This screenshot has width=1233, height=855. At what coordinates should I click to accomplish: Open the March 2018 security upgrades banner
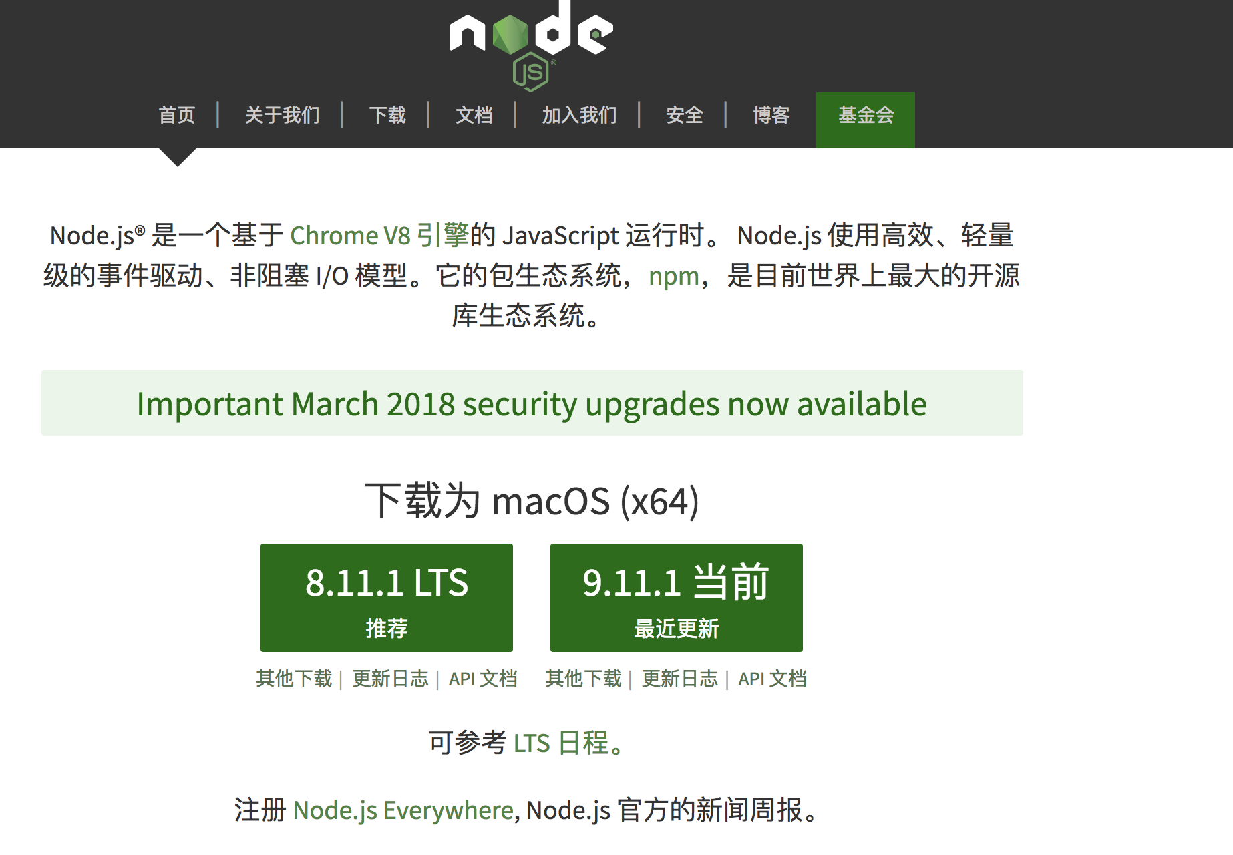pos(532,404)
